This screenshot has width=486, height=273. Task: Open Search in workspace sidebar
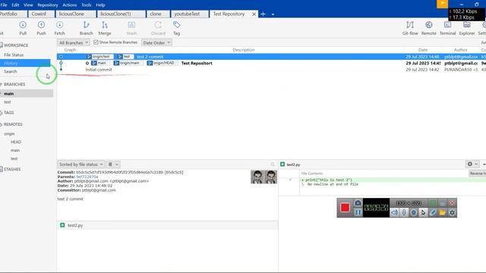click(11, 71)
